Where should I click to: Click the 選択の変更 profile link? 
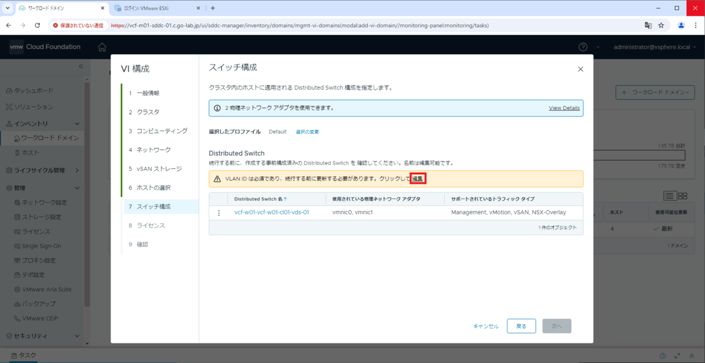coord(307,132)
